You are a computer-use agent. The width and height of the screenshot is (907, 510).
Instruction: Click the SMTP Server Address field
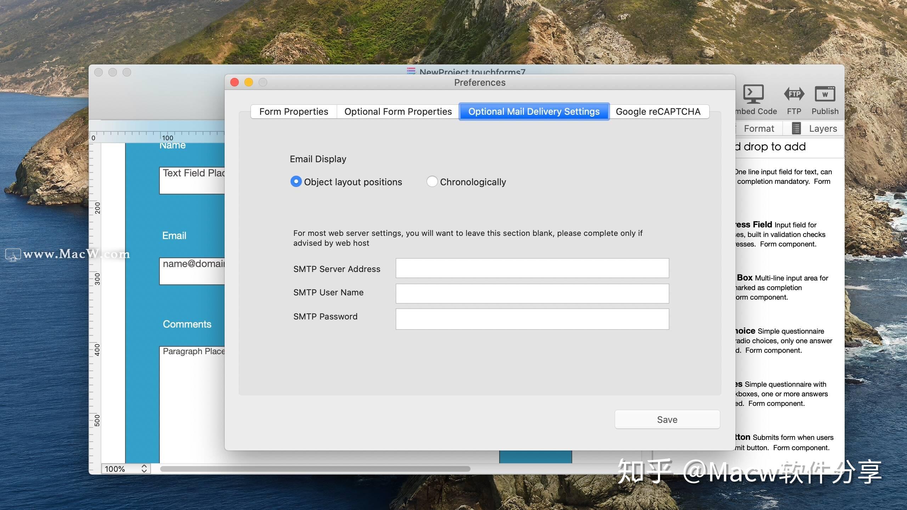532,268
